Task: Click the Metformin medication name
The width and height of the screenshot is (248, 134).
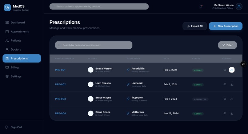Action: tap(138, 112)
